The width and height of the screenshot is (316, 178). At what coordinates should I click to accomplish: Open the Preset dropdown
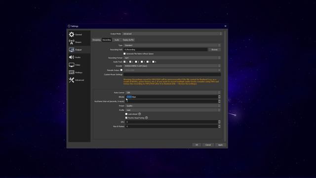[173, 106]
